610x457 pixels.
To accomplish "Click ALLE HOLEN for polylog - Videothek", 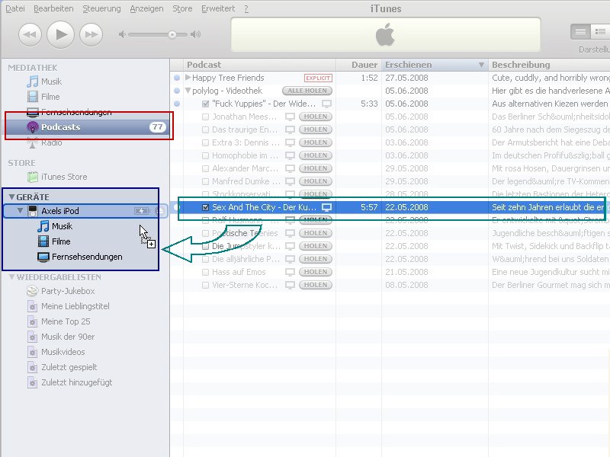I will click(307, 91).
